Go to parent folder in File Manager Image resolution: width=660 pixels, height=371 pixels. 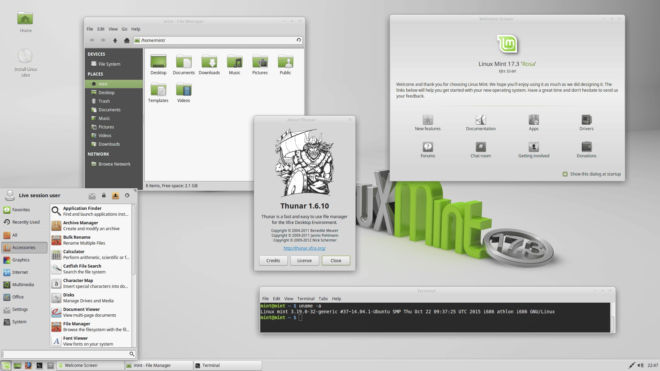point(115,40)
